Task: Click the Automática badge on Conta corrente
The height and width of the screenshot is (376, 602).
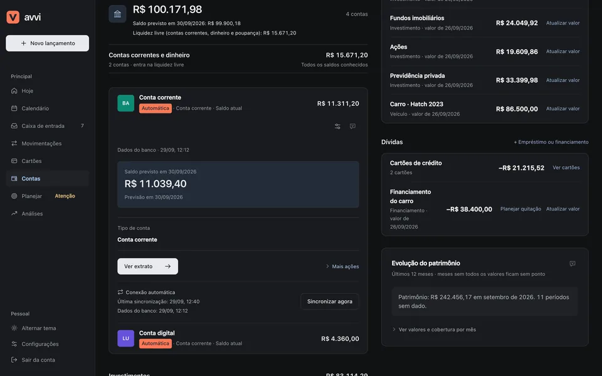Action: pyautogui.click(x=155, y=108)
